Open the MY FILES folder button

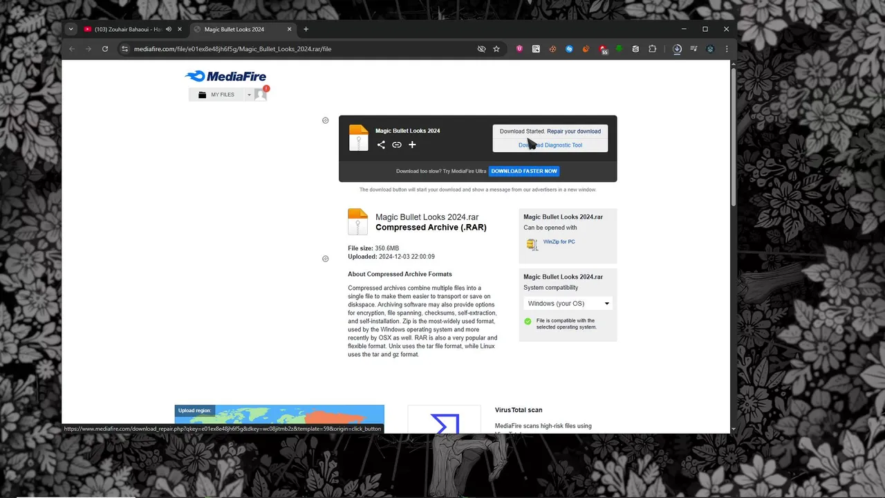pyautogui.click(x=216, y=95)
